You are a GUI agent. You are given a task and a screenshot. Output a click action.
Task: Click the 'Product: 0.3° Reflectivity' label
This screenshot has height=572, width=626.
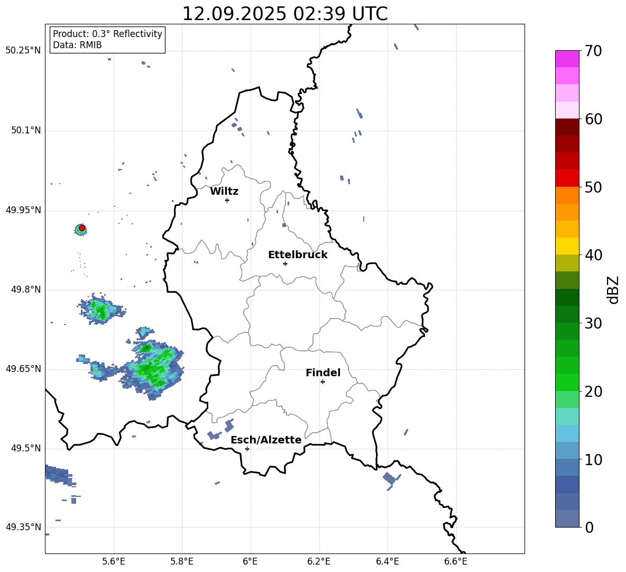click(x=107, y=33)
